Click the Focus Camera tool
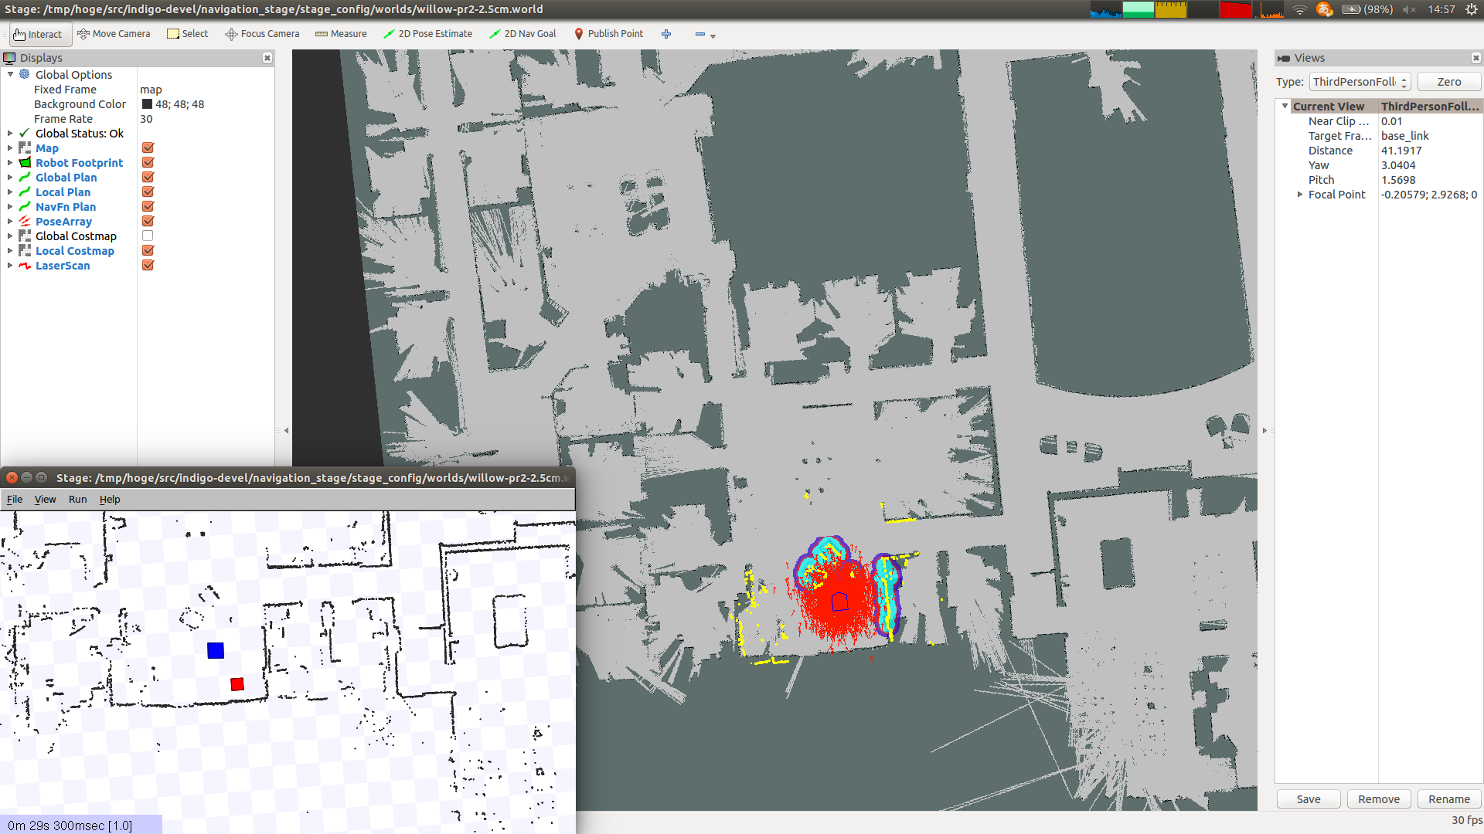The width and height of the screenshot is (1484, 834). [x=262, y=34]
